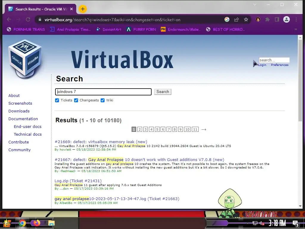
Task: Open the notification center icon
Action: click(x=295, y=223)
